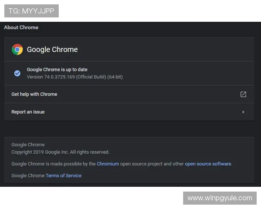
Task: Expand the Report an issue arrow
Action: tap(243, 112)
